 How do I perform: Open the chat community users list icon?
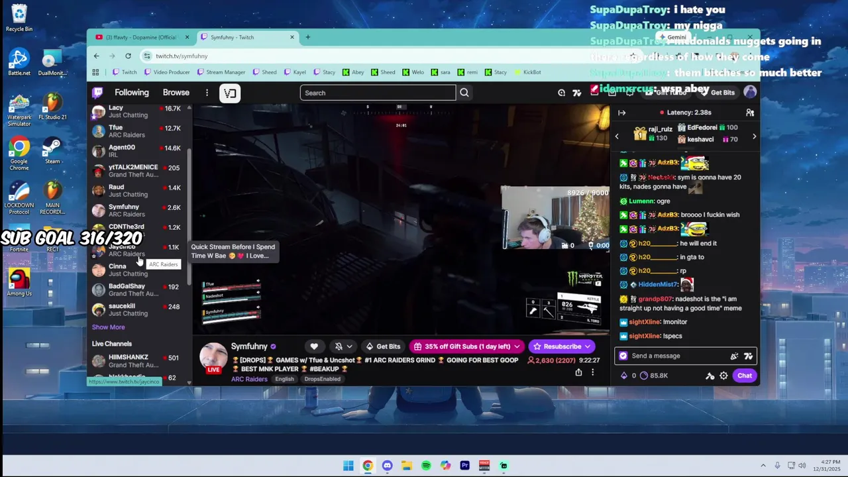(750, 113)
